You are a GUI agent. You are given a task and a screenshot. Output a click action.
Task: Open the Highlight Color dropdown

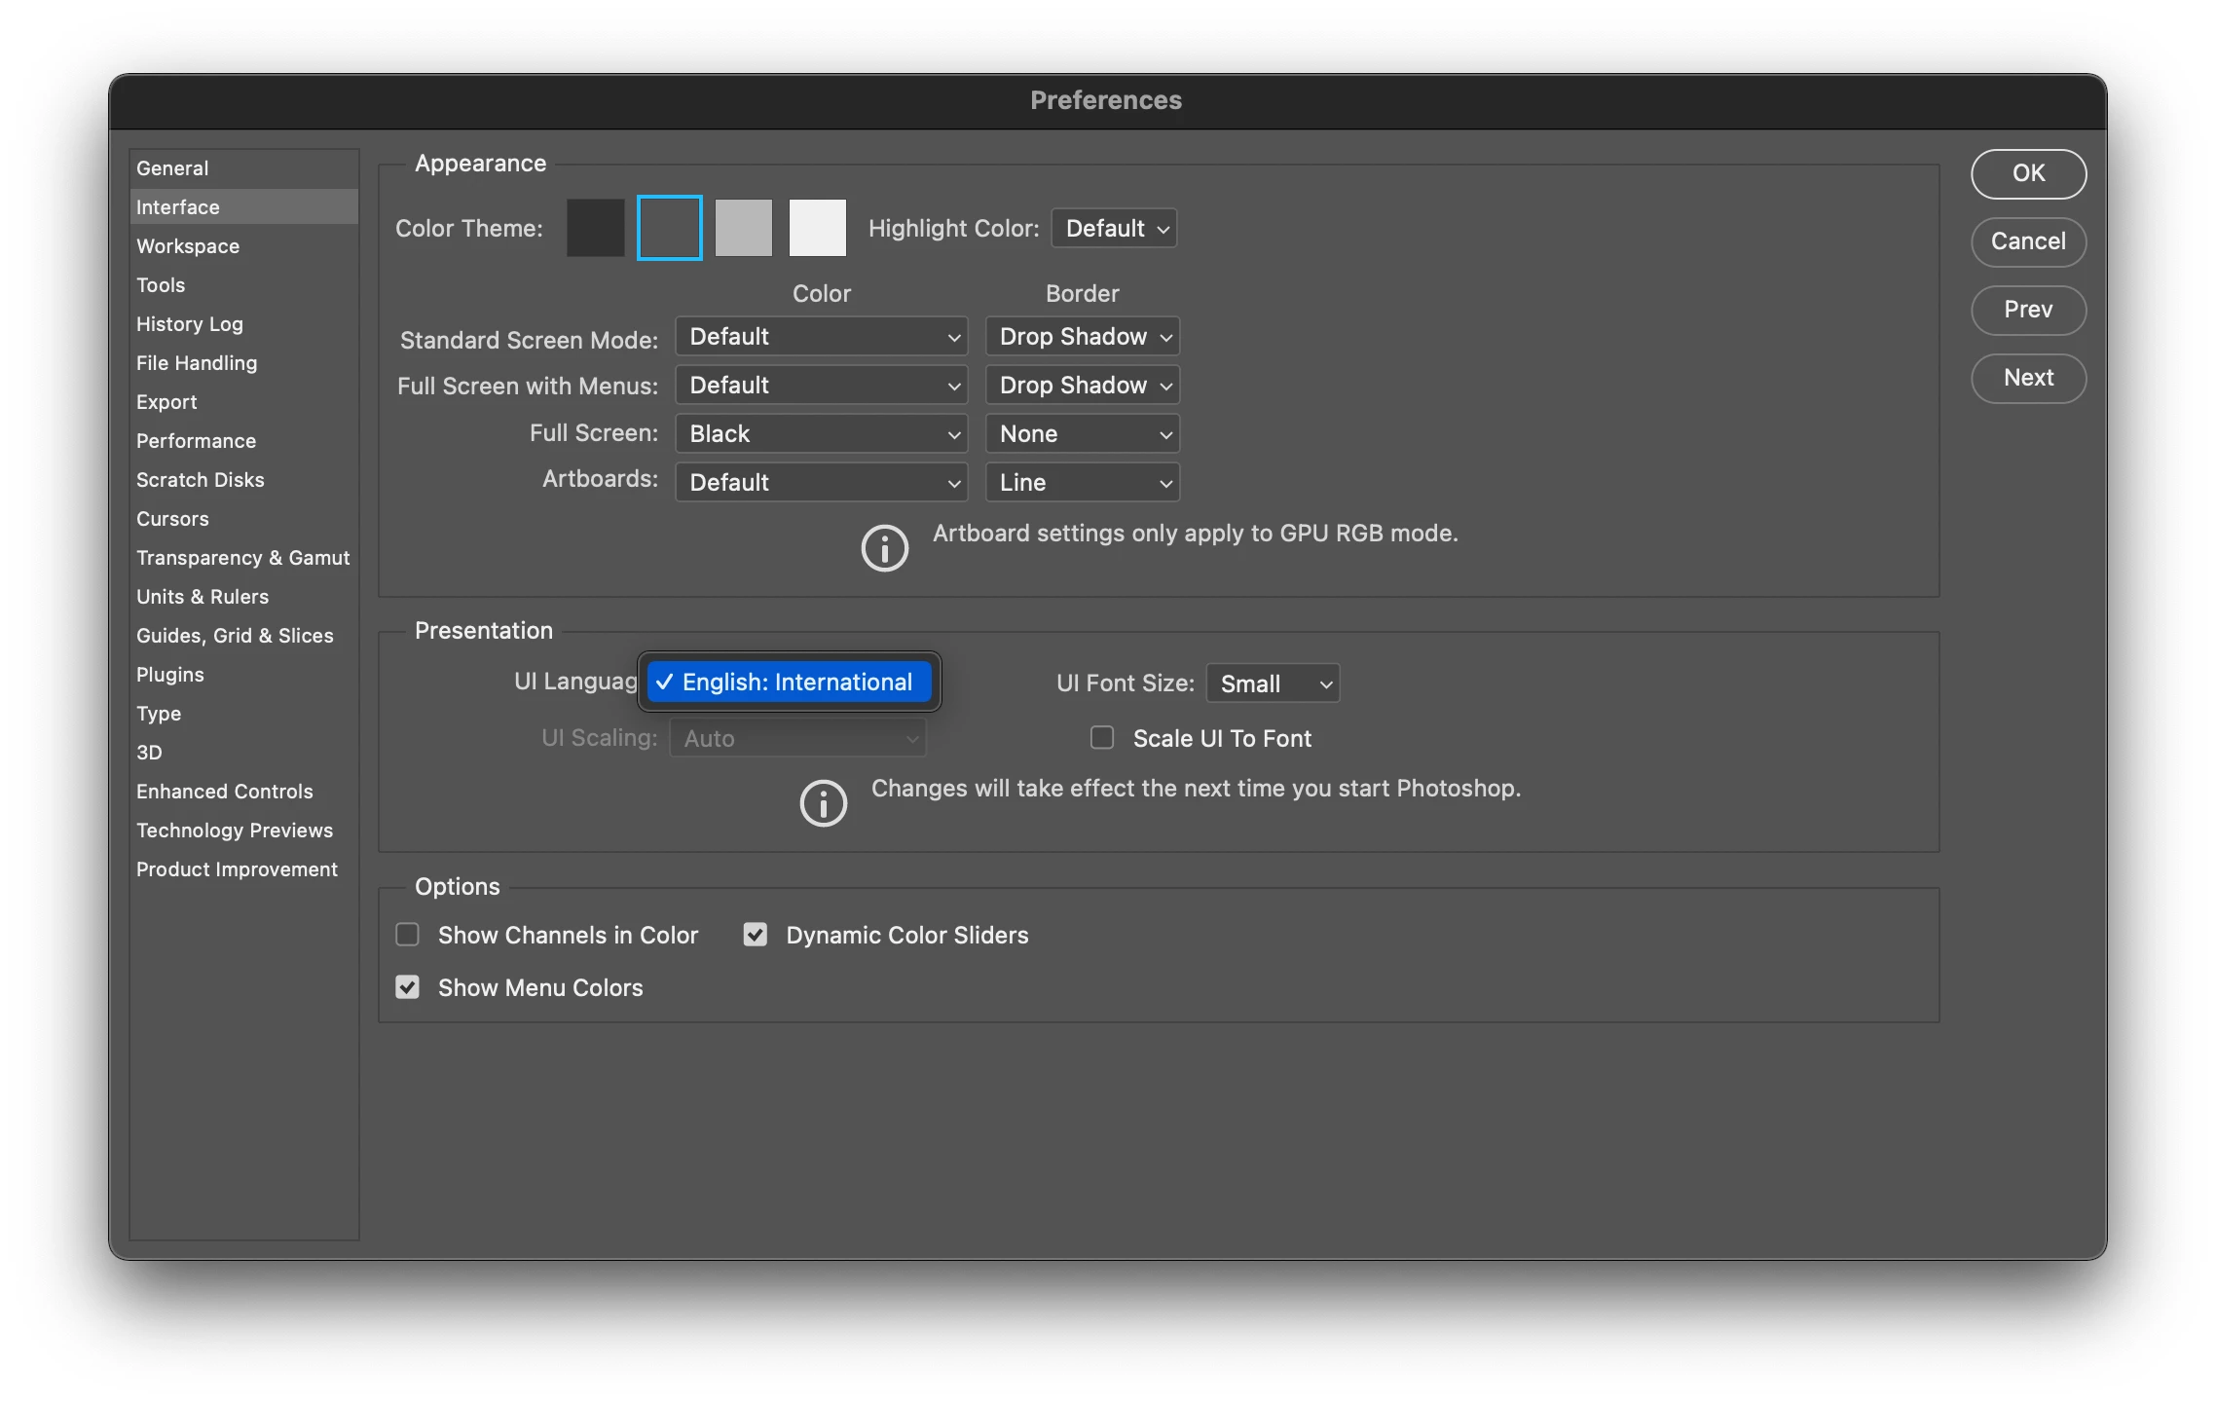[x=1115, y=229]
